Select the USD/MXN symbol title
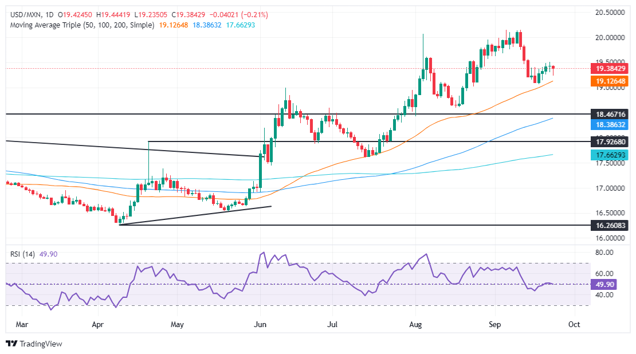The width and height of the screenshot is (636, 354). click(x=26, y=15)
